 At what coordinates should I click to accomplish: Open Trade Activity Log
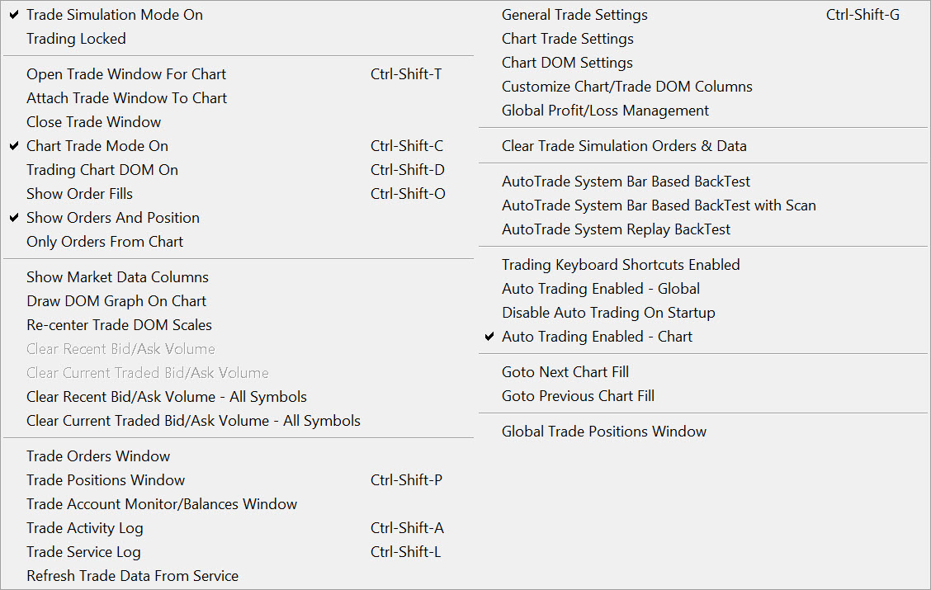coord(84,528)
